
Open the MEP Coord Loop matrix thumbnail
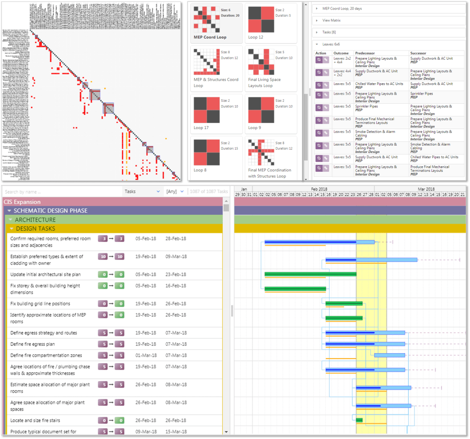(x=204, y=19)
